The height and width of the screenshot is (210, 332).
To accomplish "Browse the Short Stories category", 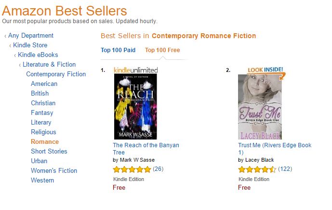I will [49, 152].
